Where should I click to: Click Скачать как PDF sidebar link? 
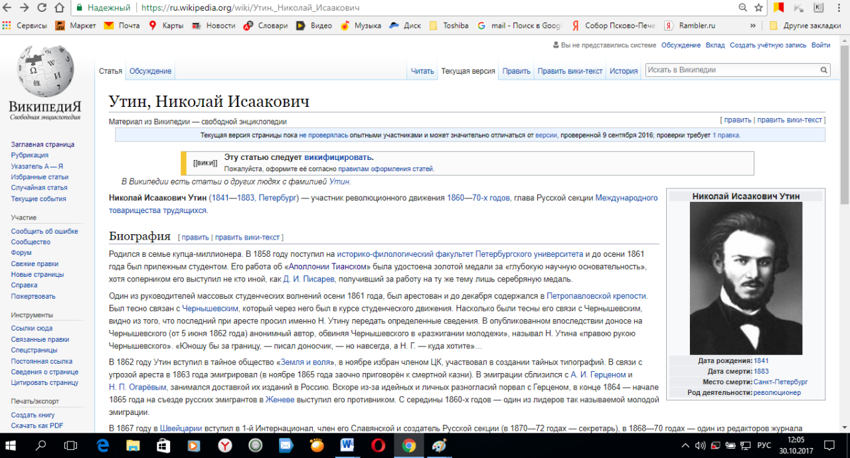tap(37, 425)
